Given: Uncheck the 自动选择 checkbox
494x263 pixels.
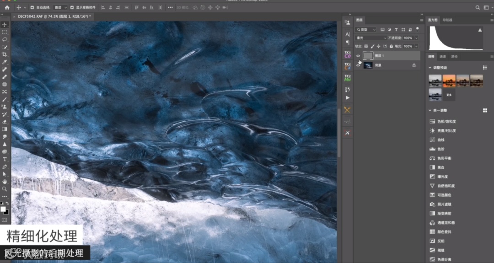Looking at the screenshot, I should 32,8.
